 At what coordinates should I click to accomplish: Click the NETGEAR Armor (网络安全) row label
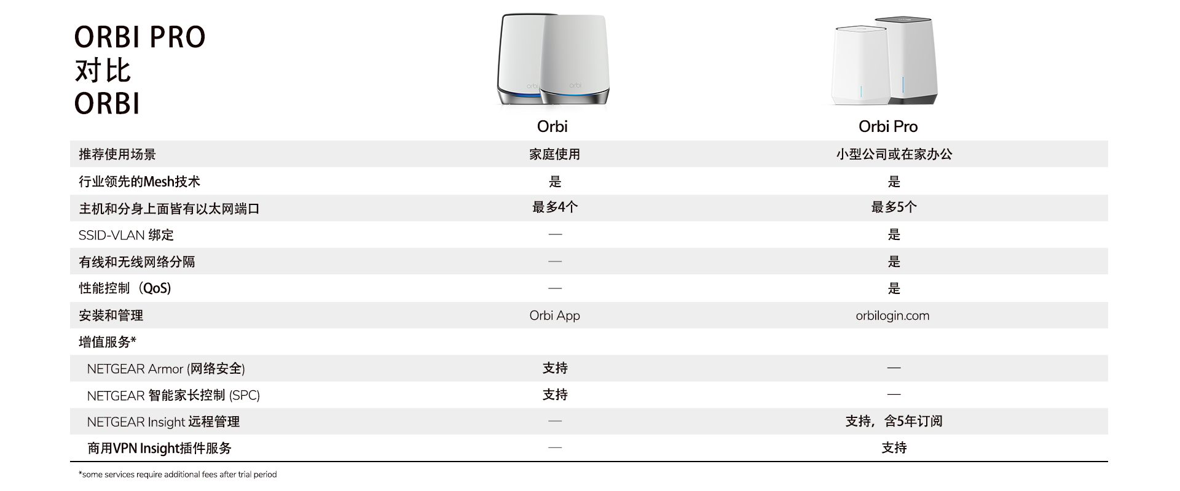tap(166, 369)
